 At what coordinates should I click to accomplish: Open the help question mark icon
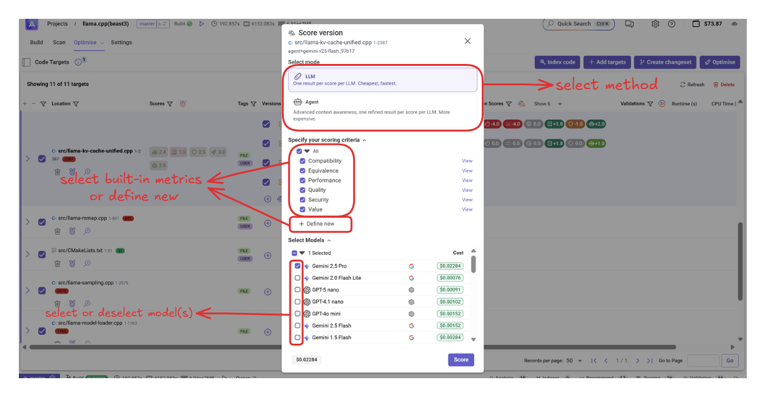point(671,24)
